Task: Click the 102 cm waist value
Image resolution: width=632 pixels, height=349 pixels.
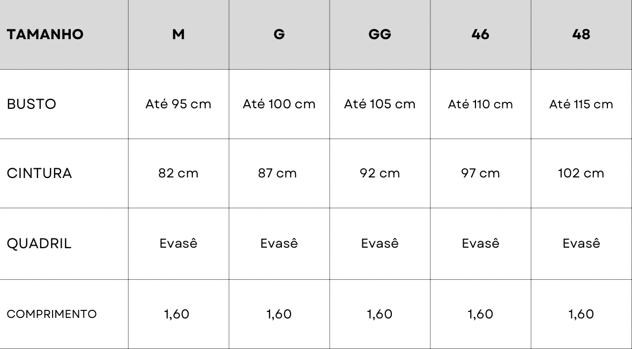Action: pos(581,173)
